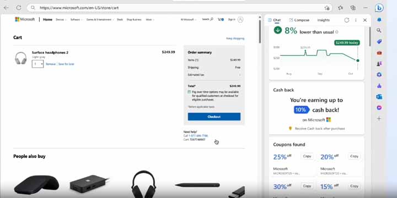Image resolution: width=397 pixels, height=198 pixels.
Task: Click the '$249.99 today' price chart label
Action: coord(347,43)
